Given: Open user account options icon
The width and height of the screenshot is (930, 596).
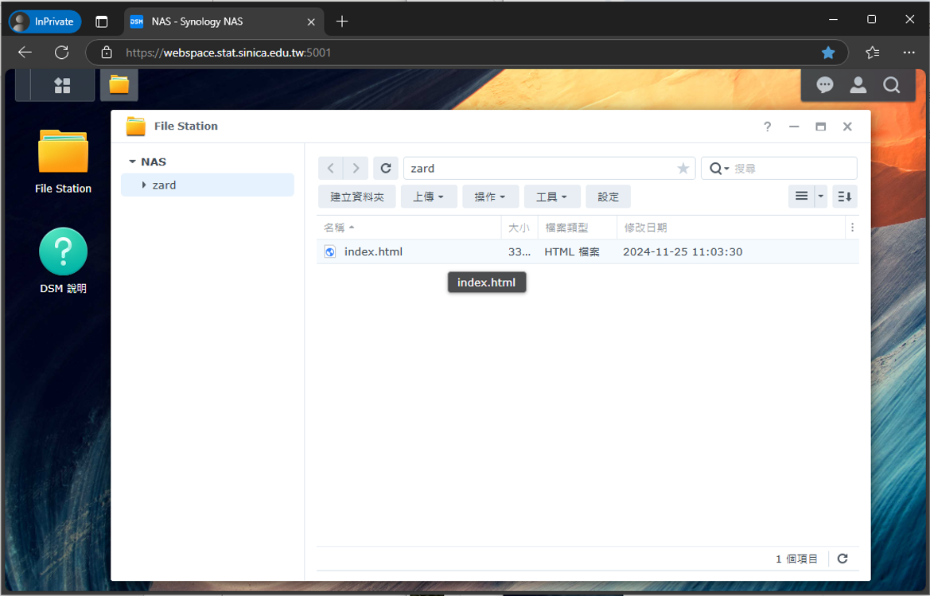Looking at the screenshot, I should [858, 86].
